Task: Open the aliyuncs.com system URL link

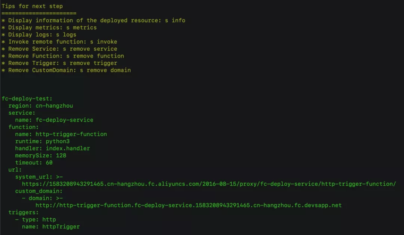Action: pos(209,184)
